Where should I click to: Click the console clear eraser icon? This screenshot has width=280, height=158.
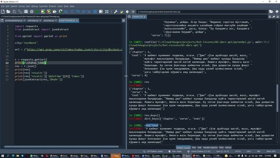274,17
